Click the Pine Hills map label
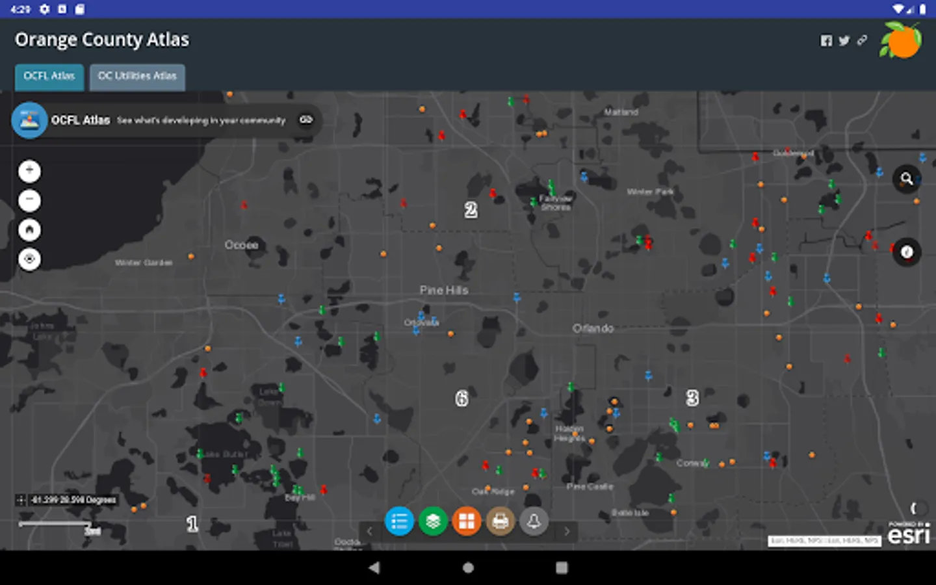This screenshot has width=936, height=585. (x=444, y=290)
